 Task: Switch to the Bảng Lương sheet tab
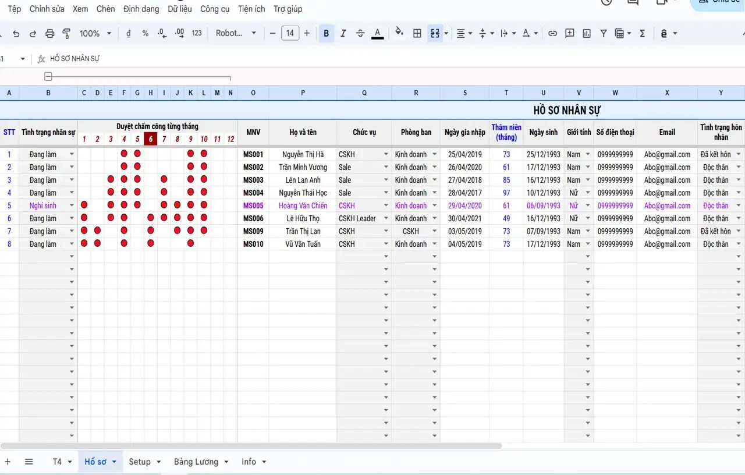196,462
